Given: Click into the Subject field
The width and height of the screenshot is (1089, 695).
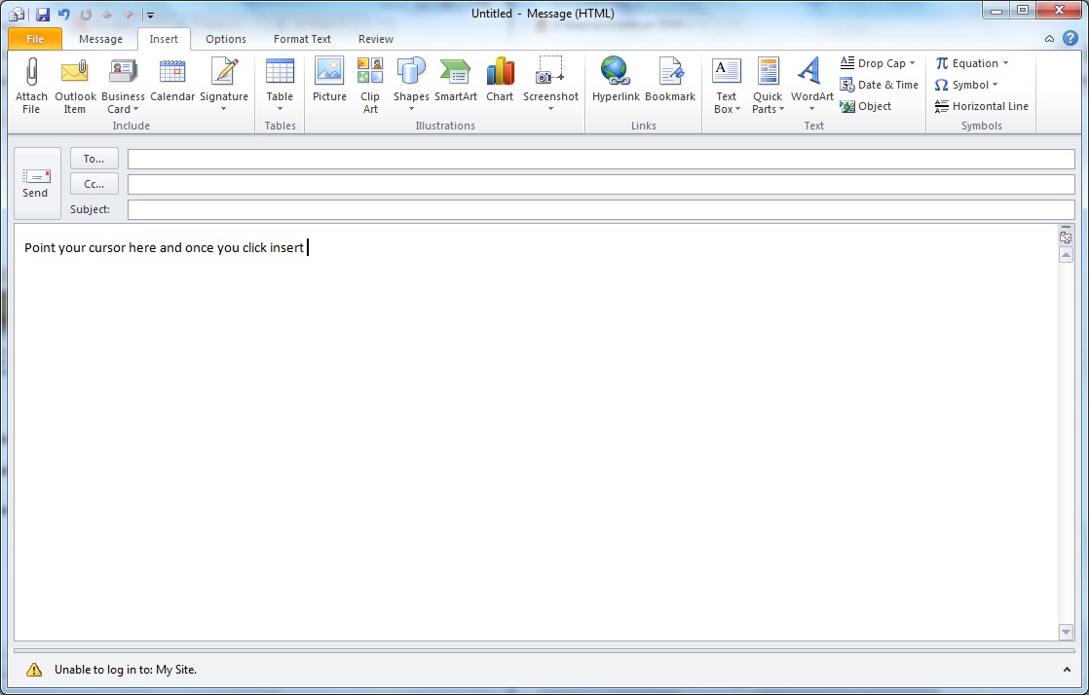Looking at the screenshot, I should click(601, 209).
